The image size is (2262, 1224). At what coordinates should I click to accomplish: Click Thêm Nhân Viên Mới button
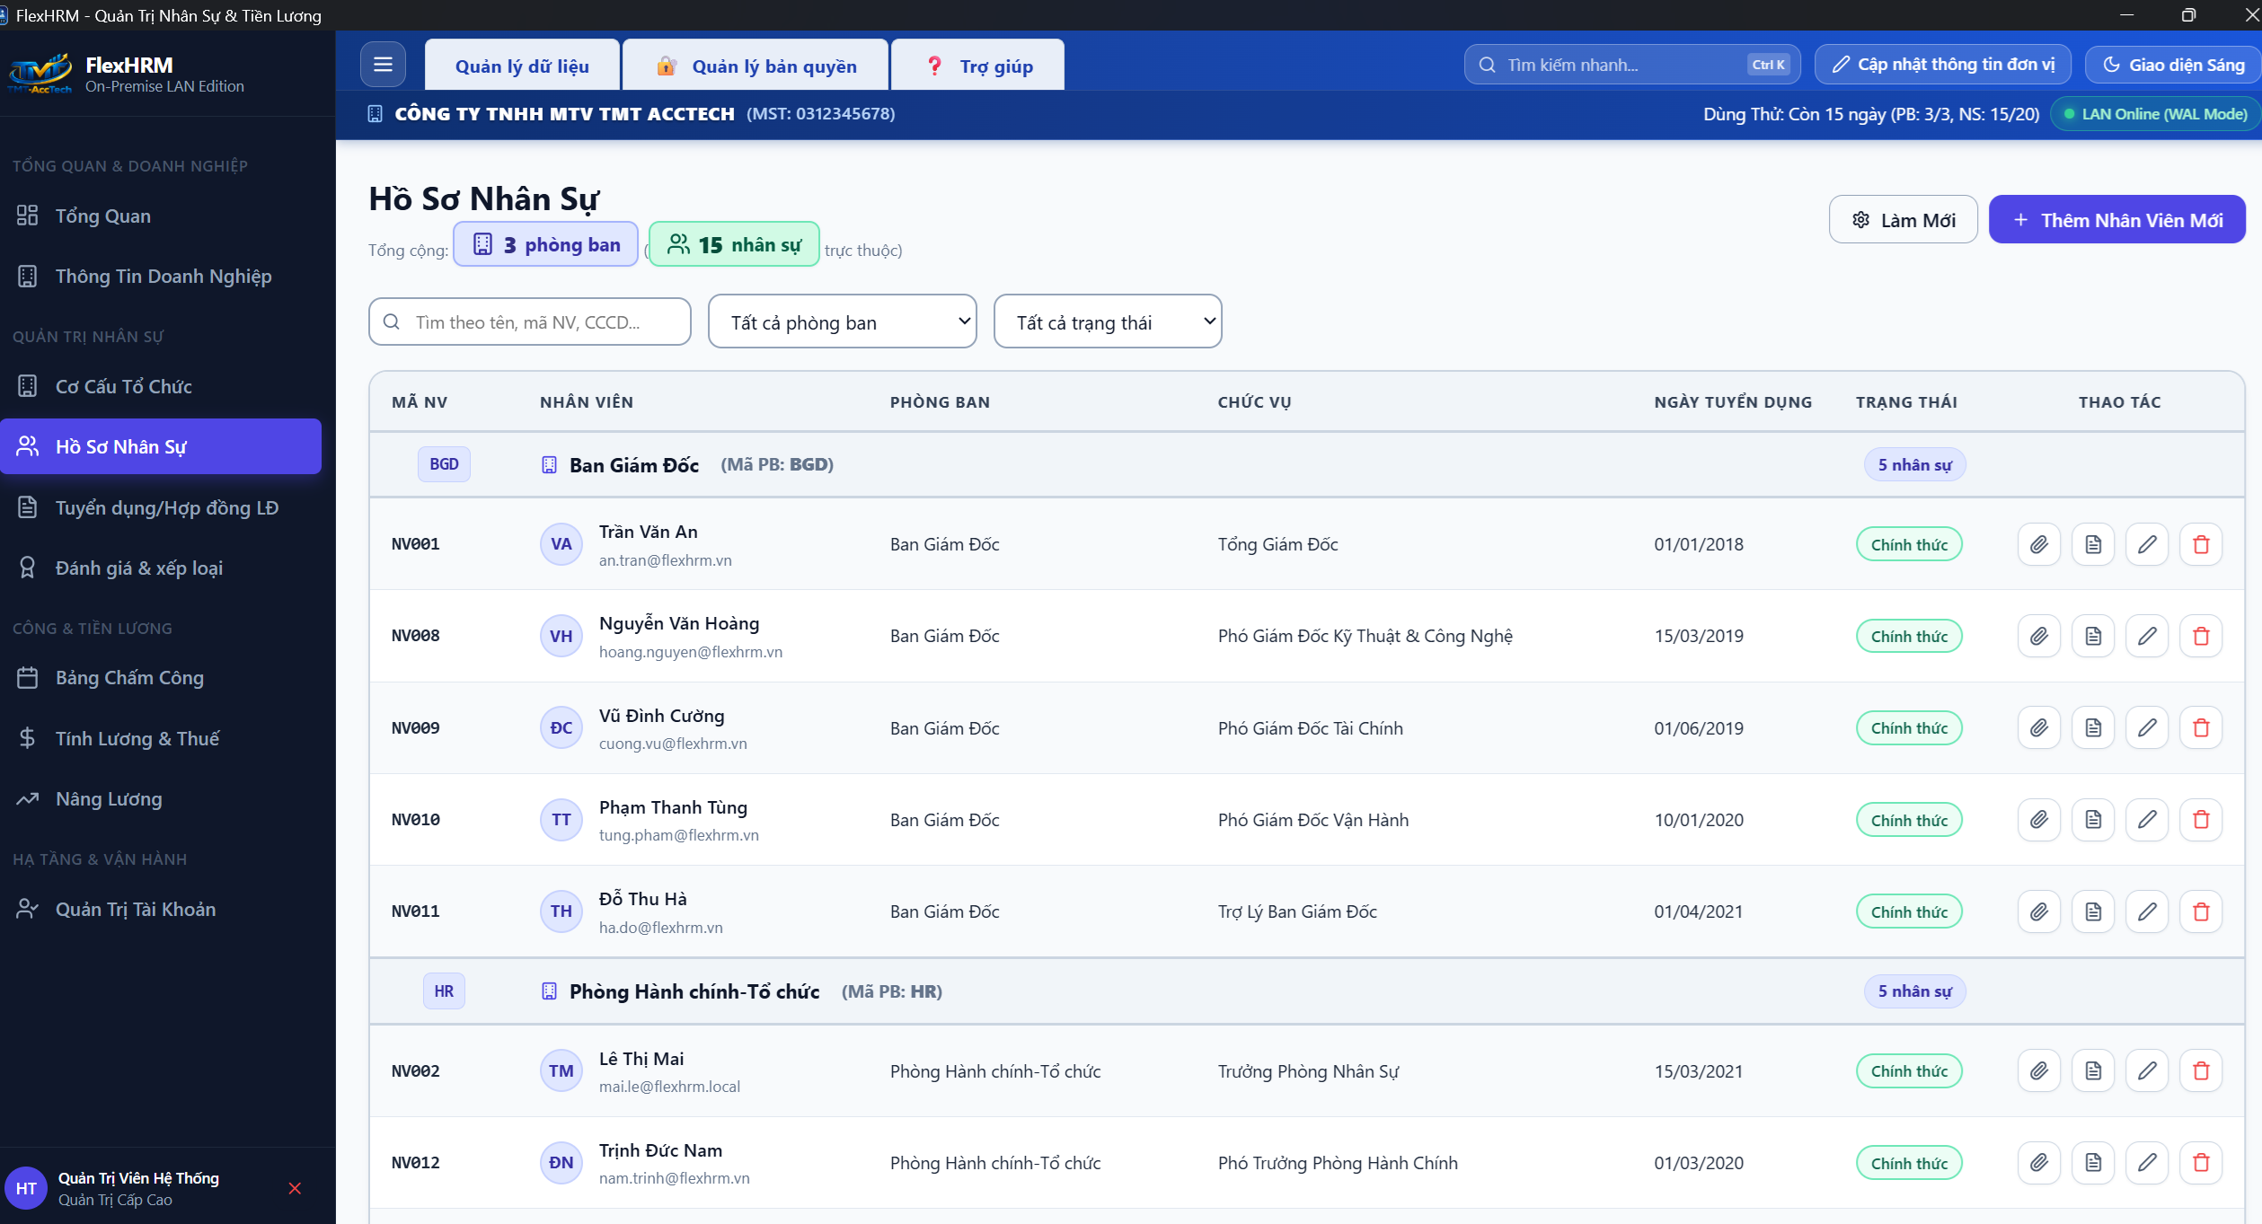click(x=2116, y=220)
